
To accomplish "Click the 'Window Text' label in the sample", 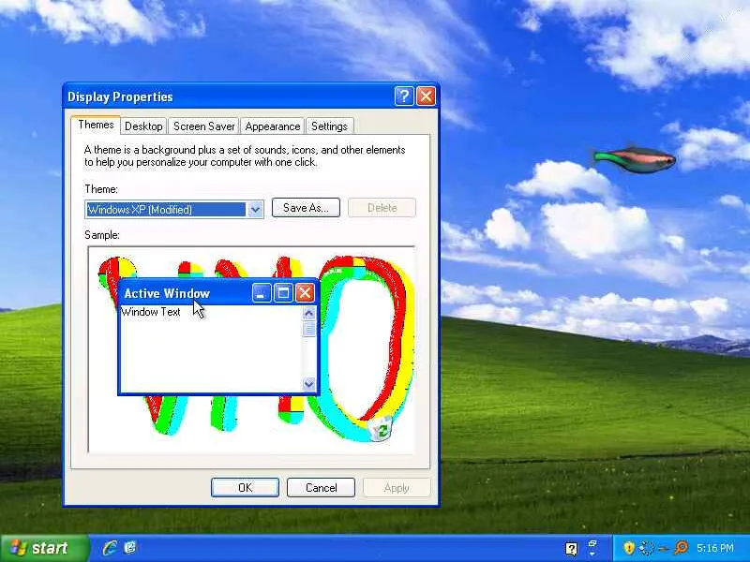I will point(151,312).
